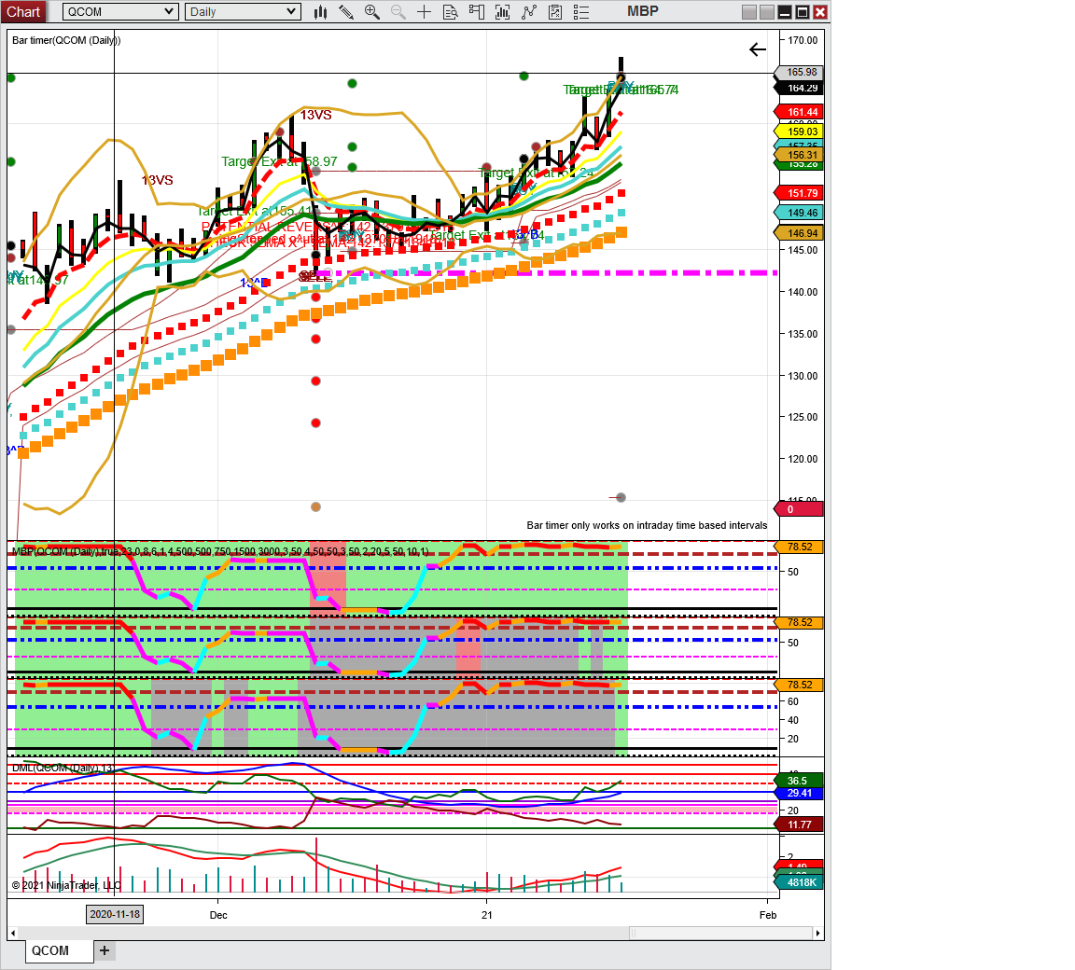This screenshot has height=970, width=1075.
Task: Select the QCOM tab at bottom
Action: (x=59, y=950)
